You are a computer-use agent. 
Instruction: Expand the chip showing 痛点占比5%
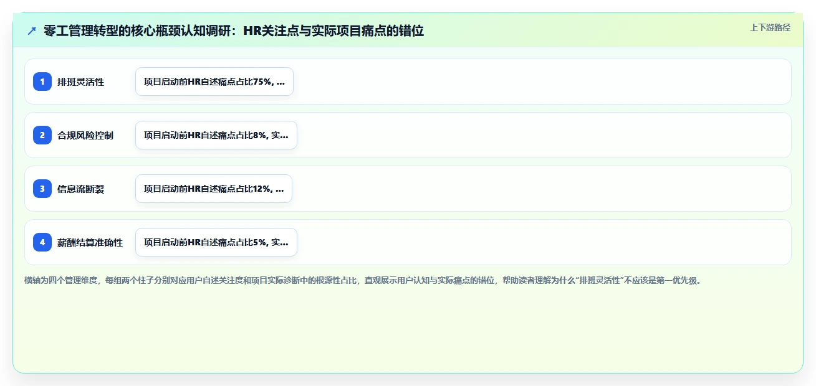tap(216, 242)
